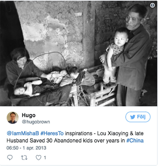
Task: Open the #HeresTo hashtag
Action: point(52,133)
